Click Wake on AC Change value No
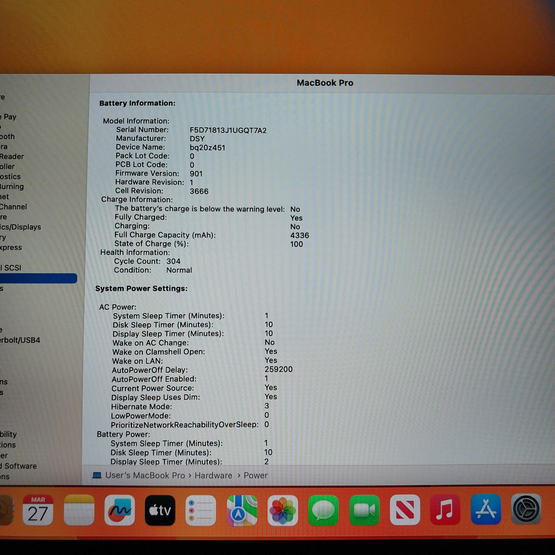 point(270,342)
